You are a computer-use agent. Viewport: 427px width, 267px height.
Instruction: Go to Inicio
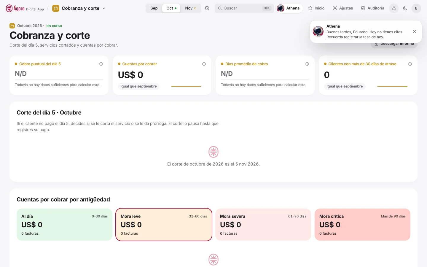(316, 8)
